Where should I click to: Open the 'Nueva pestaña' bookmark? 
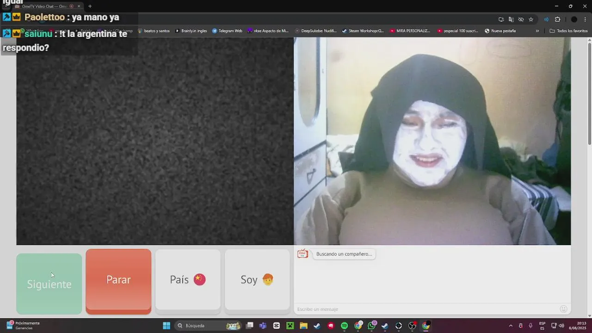[500, 31]
